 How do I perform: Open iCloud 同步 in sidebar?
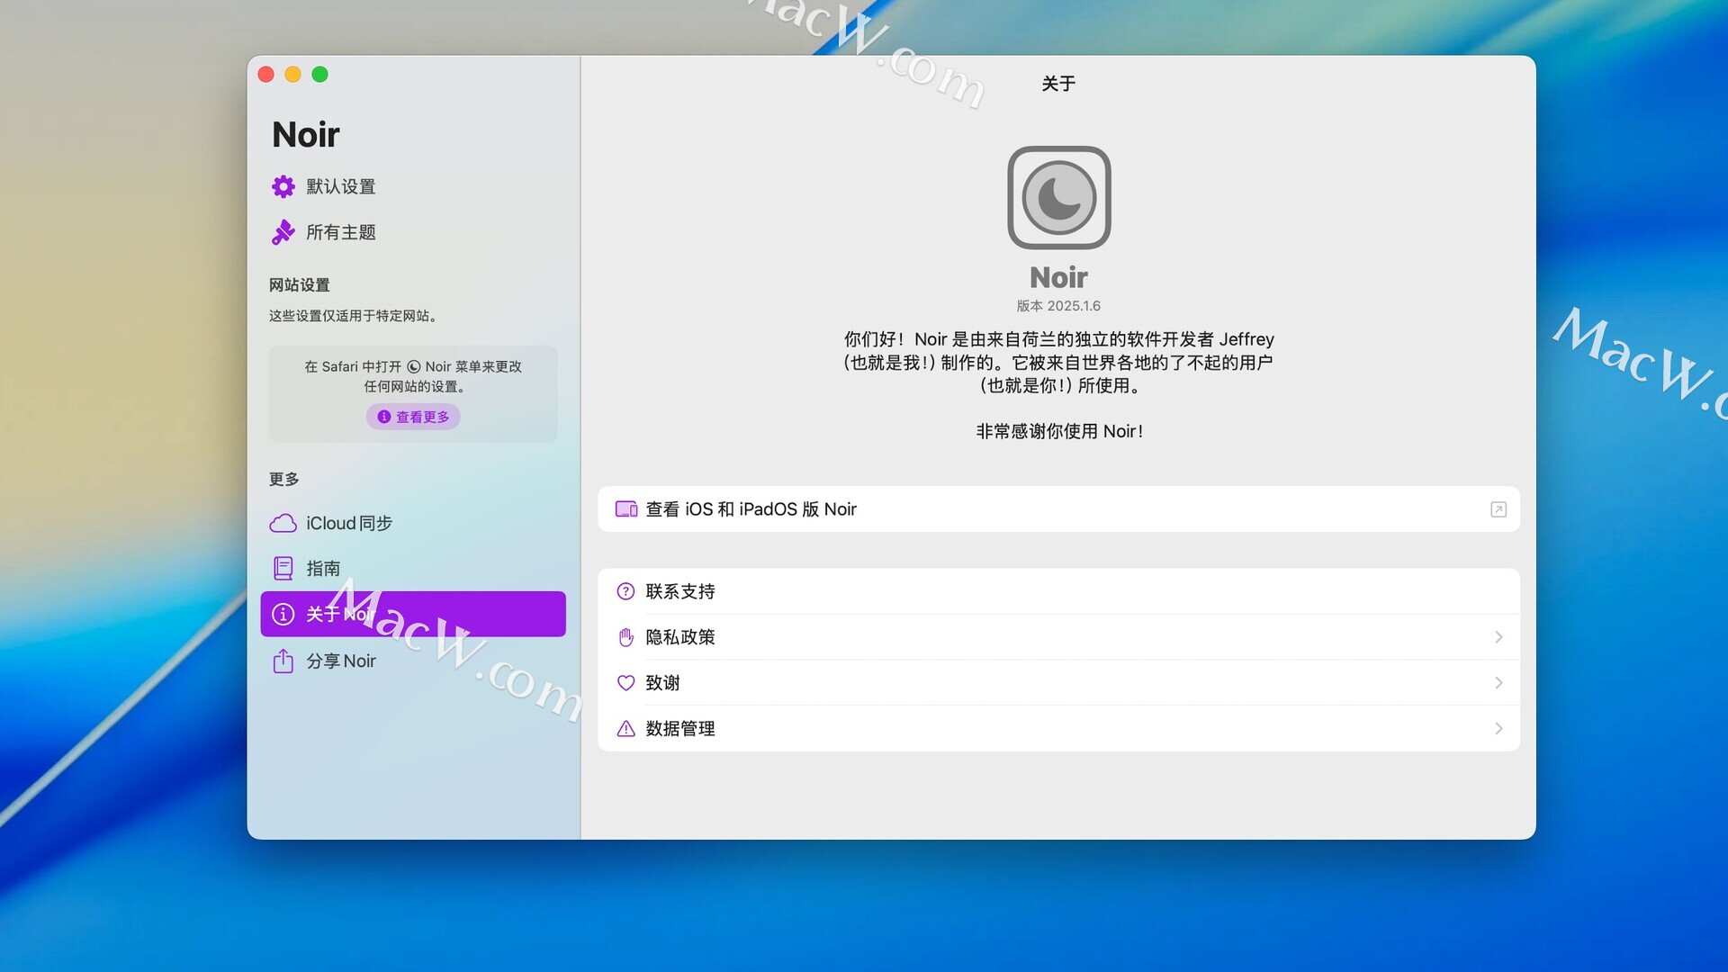(413, 524)
